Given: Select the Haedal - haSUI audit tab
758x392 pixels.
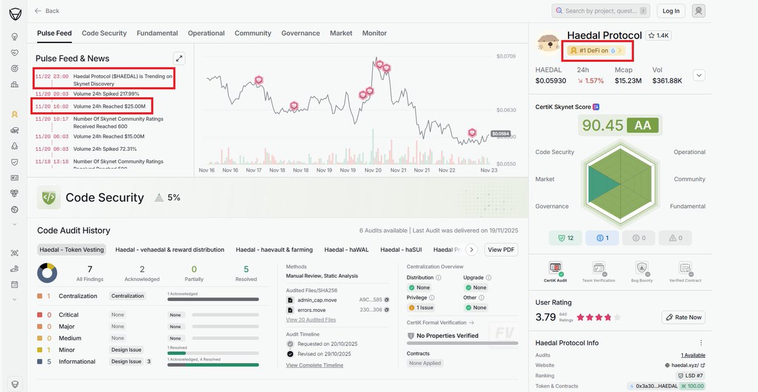Looking at the screenshot, I should tap(401, 250).
